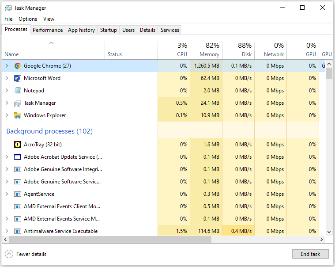Viewport: 335px width, 267px height.
Task: Click the Task Manager row icon in list
Action: tap(18, 103)
